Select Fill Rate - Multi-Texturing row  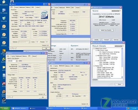click(x=105, y=69)
